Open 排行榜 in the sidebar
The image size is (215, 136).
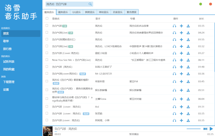[7, 49]
